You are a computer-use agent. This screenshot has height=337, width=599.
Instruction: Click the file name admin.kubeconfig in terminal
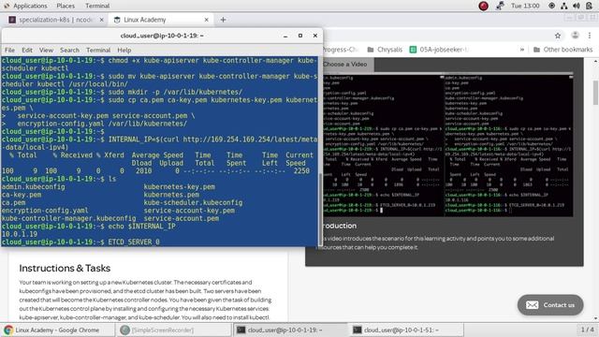pyautogui.click(x=34, y=187)
